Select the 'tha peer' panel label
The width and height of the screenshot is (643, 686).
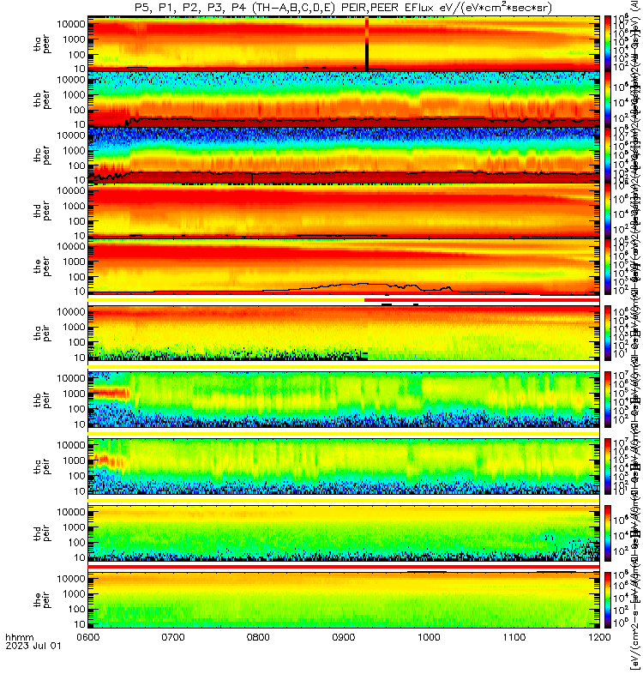[x=42, y=44]
